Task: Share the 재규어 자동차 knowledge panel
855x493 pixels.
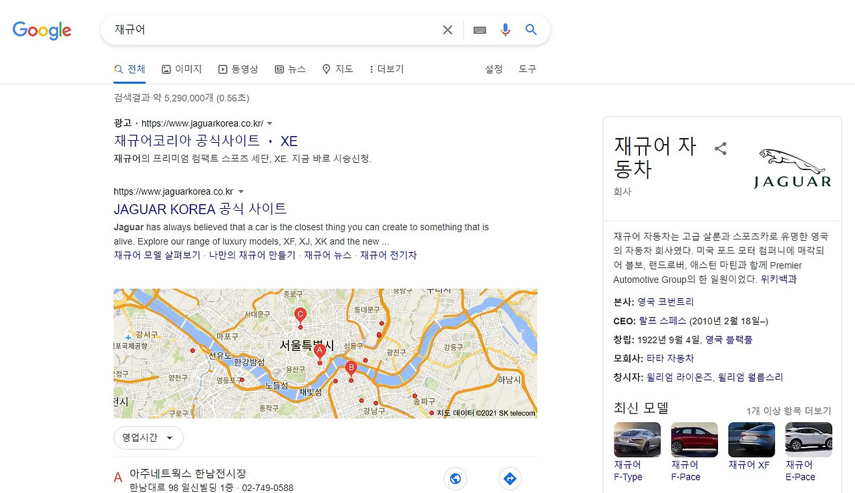Action: [720, 149]
